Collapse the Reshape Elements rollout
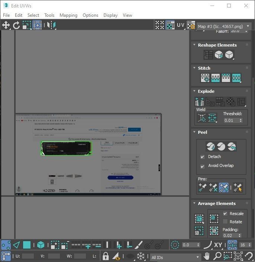 coord(194,45)
